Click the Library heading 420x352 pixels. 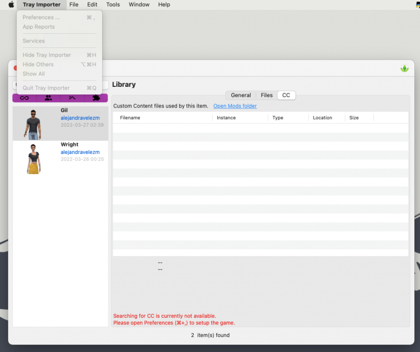[x=124, y=84]
